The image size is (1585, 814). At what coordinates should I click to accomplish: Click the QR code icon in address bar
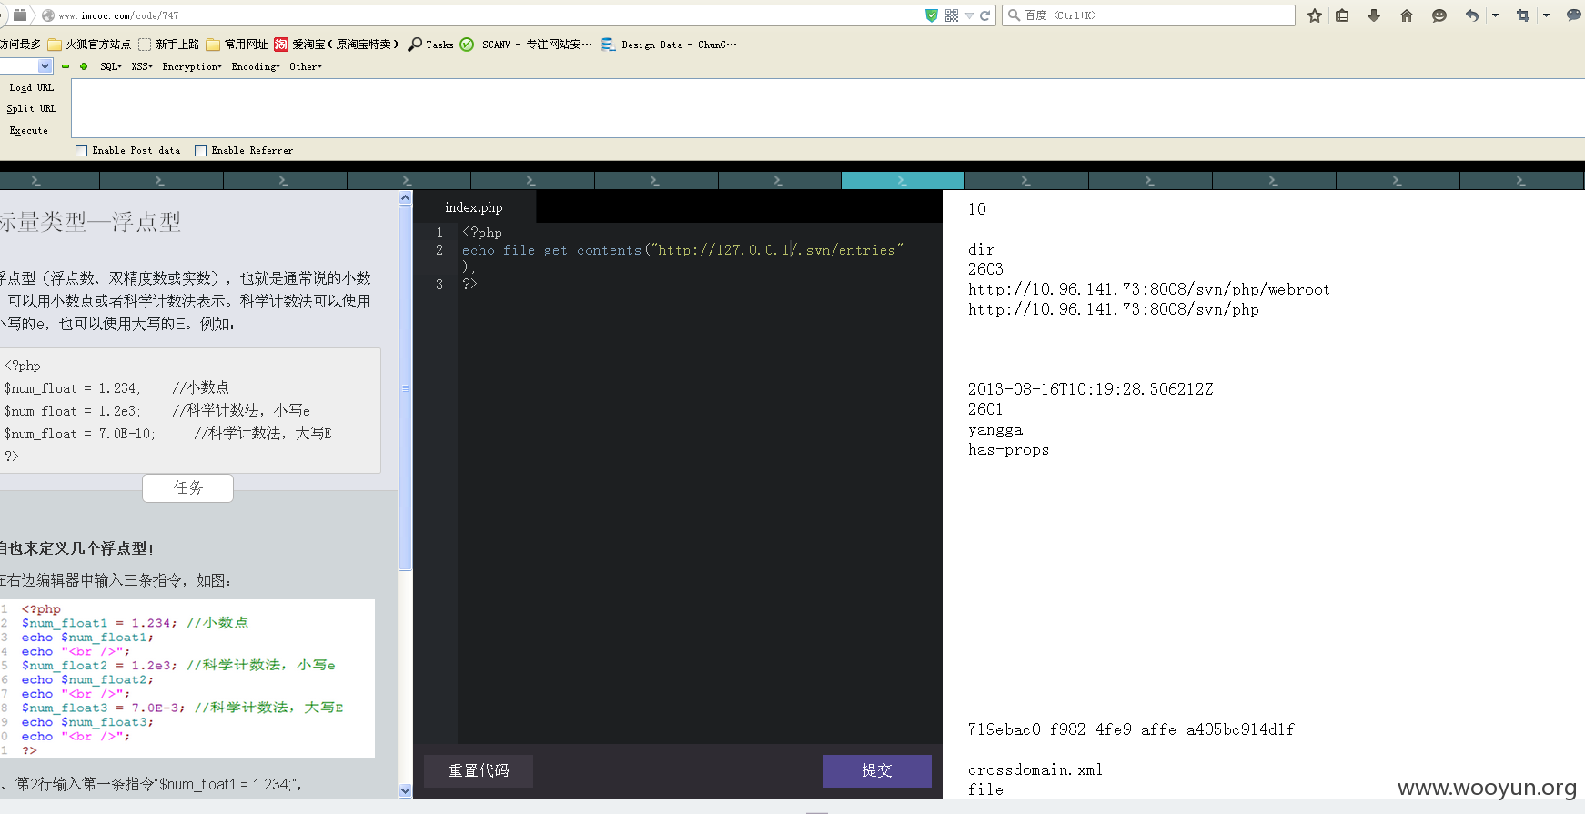tap(952, 15)
